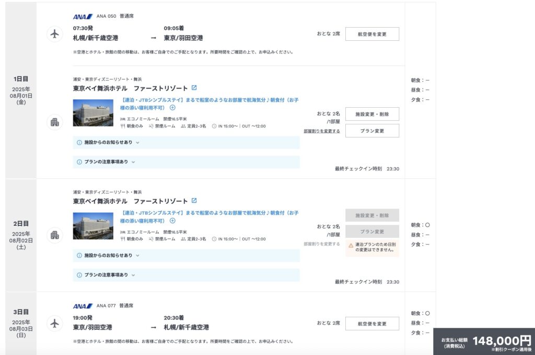Open external link icon beside 2日目 hotel name
The height and width of the screenshot is (355, 535).
[x=194, y=201]
